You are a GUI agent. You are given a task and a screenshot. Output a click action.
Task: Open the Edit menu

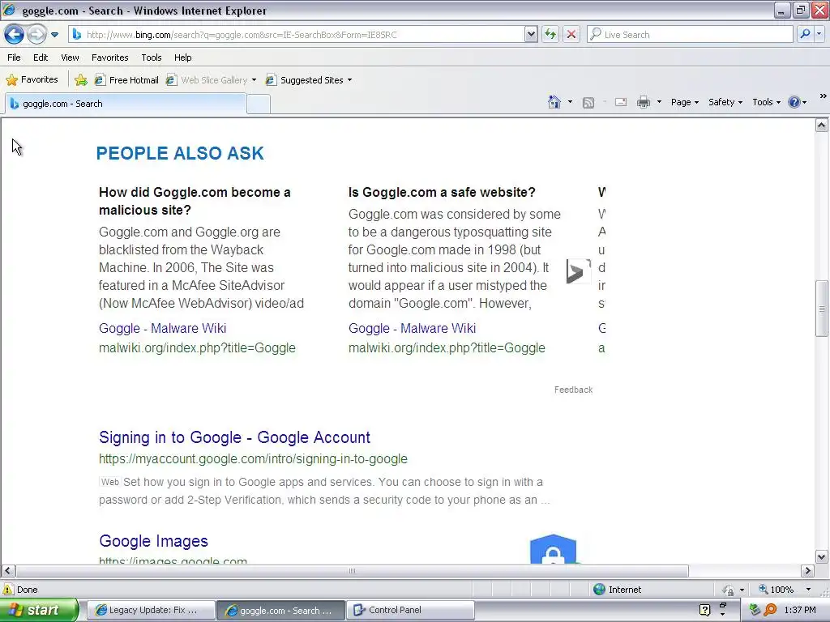tap(41, 58)
